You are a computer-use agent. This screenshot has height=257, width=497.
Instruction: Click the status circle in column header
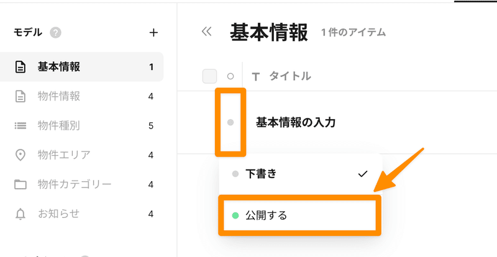tap(230, 76)
